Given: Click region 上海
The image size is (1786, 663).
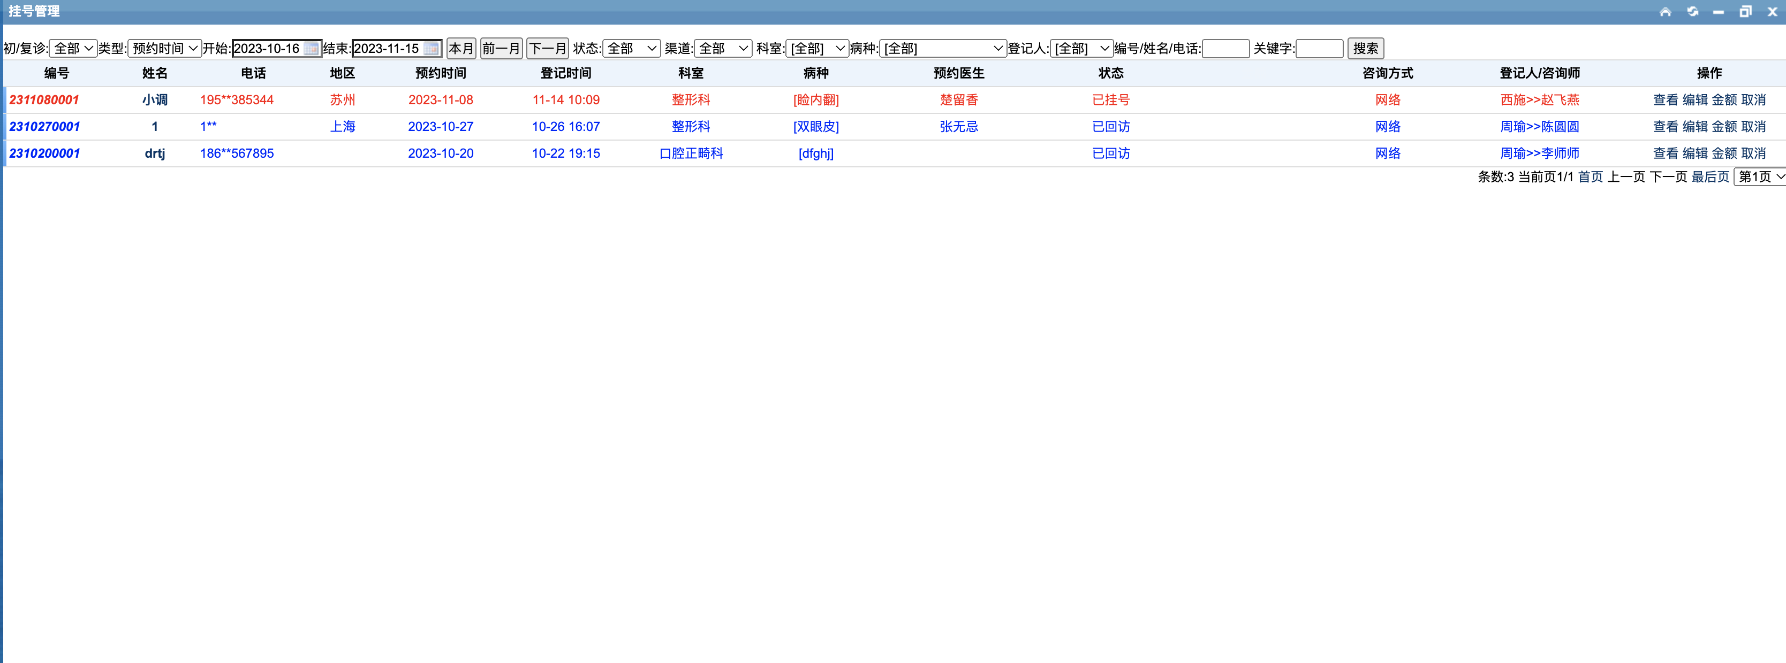Looking at the screenshot, I should 343,127.
